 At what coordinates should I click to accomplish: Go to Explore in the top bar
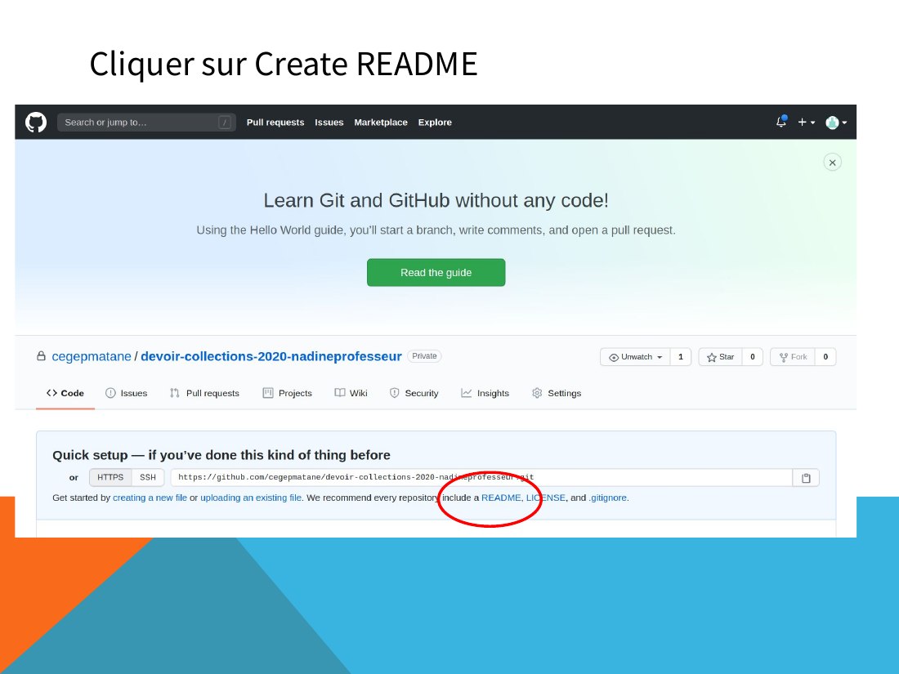pyautogui.click(x=435, y=122)
